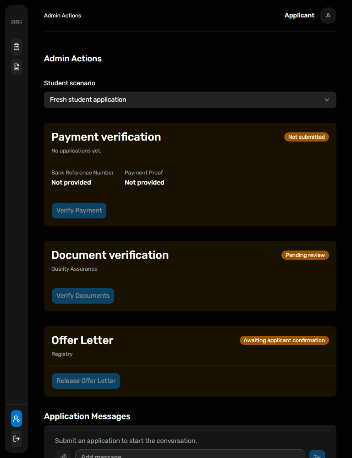This screenshot has width=352, height=458.
Task: Click "Submit an application to start the conversation."
Action: coord(126,441)
